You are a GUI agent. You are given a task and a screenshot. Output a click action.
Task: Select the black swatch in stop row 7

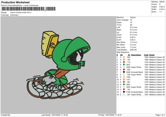(x=124, y=72)
